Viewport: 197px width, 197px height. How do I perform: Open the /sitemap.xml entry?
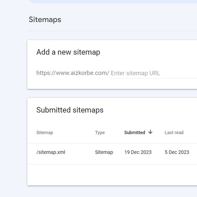pos(51,152)
